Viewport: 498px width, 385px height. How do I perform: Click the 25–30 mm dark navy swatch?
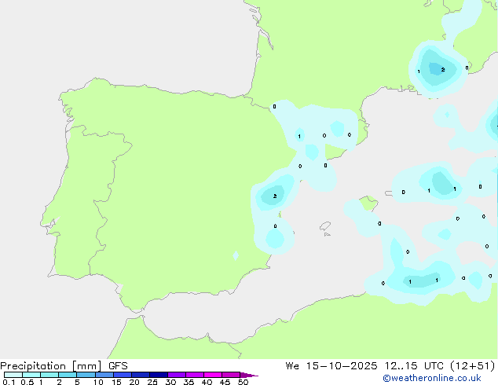pyautogui.click(x=159, y=375)
